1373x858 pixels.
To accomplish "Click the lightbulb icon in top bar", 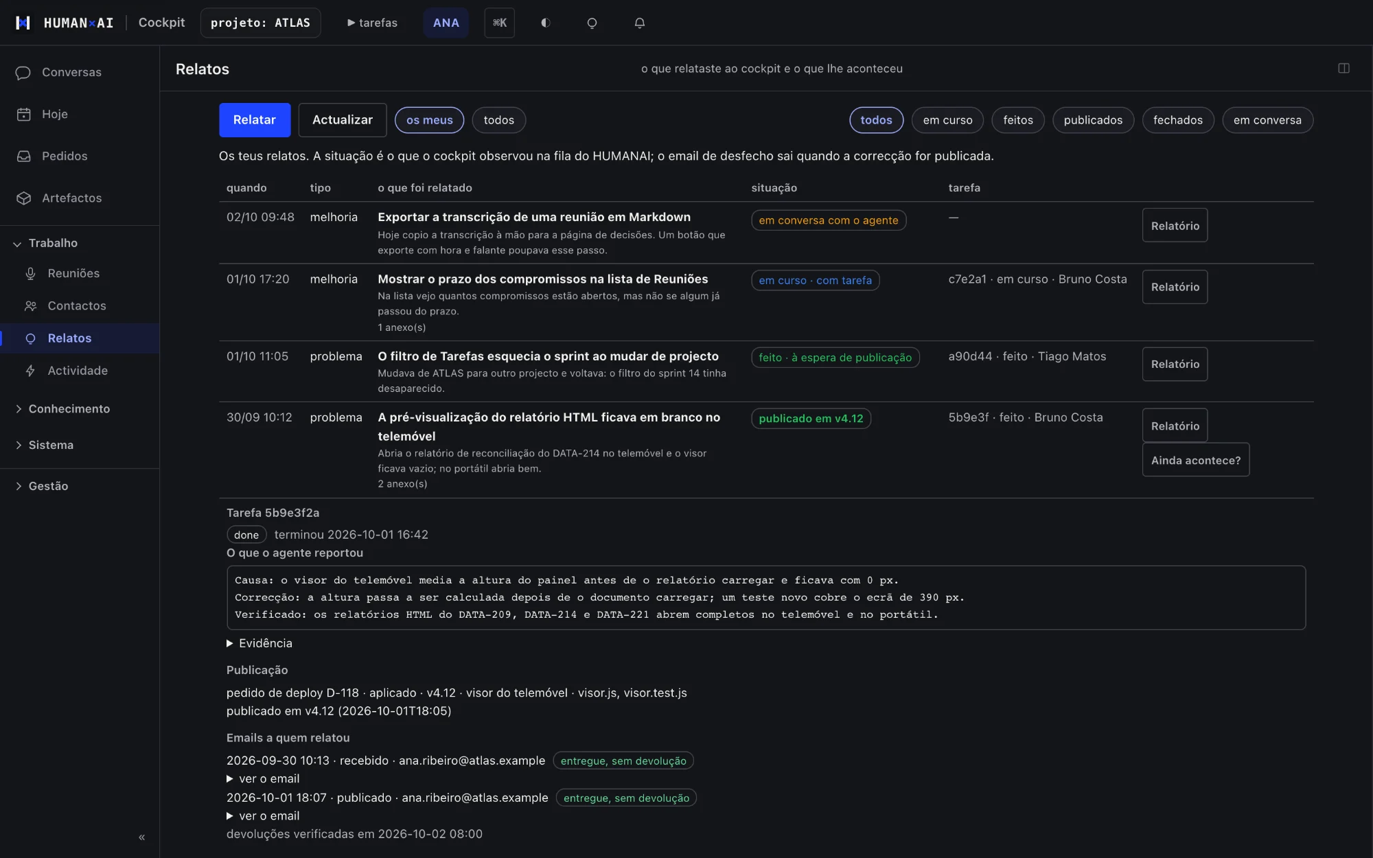I will click(592, 23).
